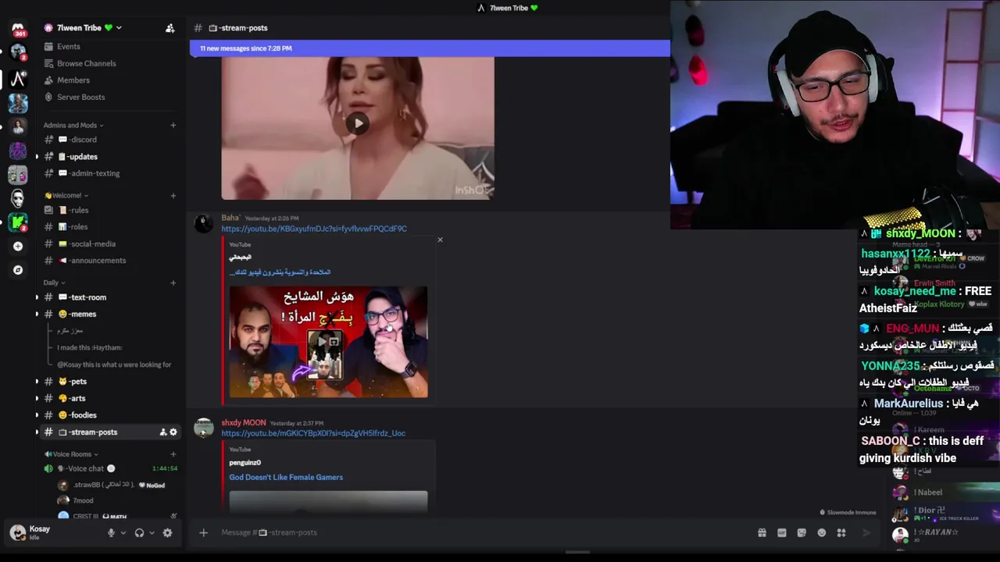Open microphone input options arrow

[x=123, y=533]
